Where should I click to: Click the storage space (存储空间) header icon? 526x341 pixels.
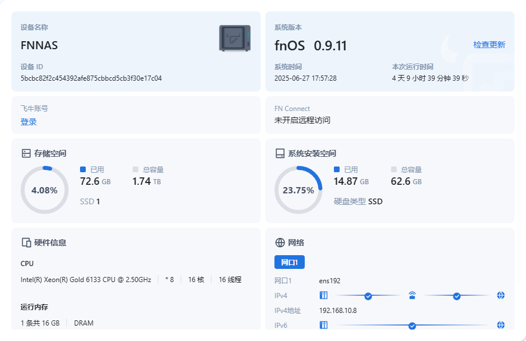(x=26, y=153)
